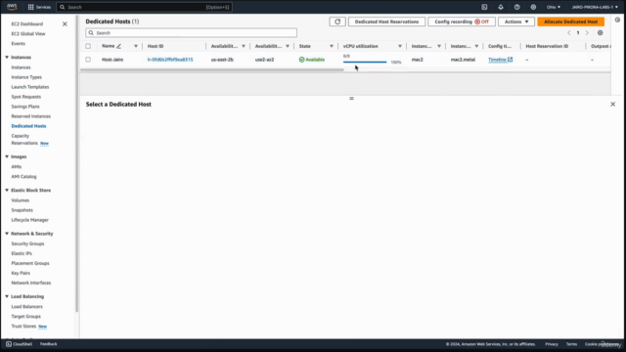The image size is (626, 352).
Task: Toggle Config recording Off button
Action: [x=462, y=22]
